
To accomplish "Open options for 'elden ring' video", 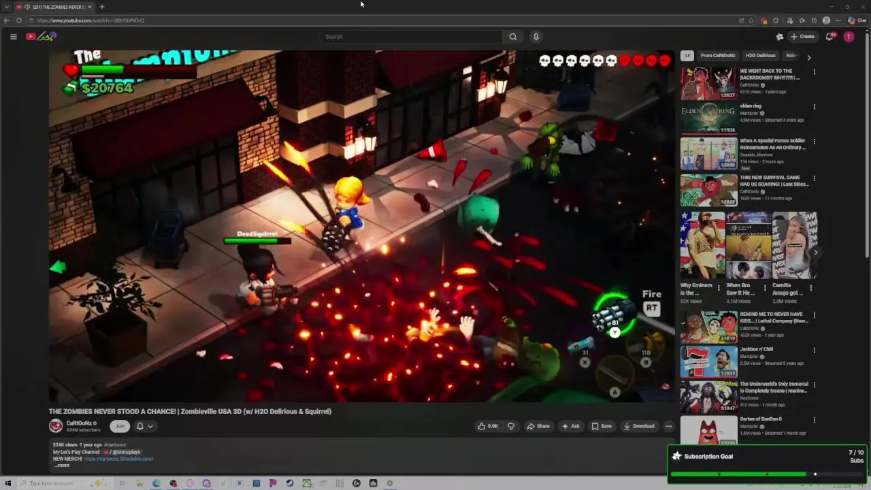I will point(814,107).
